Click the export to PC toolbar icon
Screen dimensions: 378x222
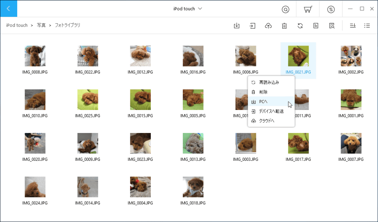237,26
